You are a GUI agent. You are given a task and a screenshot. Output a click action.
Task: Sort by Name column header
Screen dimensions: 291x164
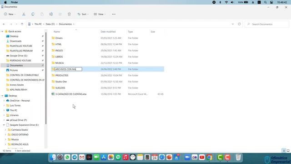57,31
